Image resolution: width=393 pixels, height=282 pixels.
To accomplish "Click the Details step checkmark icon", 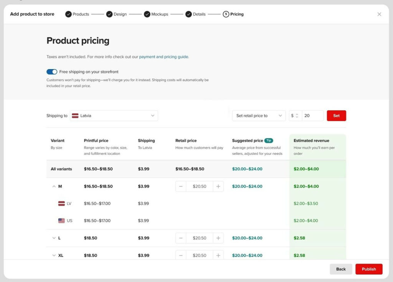I will (188, 14).
